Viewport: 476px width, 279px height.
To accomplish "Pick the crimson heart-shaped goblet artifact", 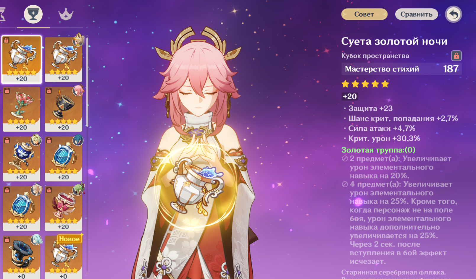I will (x=63, y=208).
